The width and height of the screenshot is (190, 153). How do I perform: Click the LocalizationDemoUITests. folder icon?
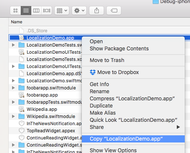21,67
